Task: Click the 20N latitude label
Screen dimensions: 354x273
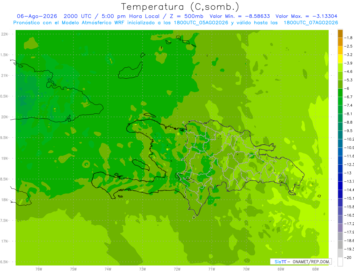Action: (x=5, y=117)
